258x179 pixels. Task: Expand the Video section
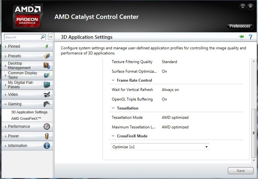pos(5,94)
